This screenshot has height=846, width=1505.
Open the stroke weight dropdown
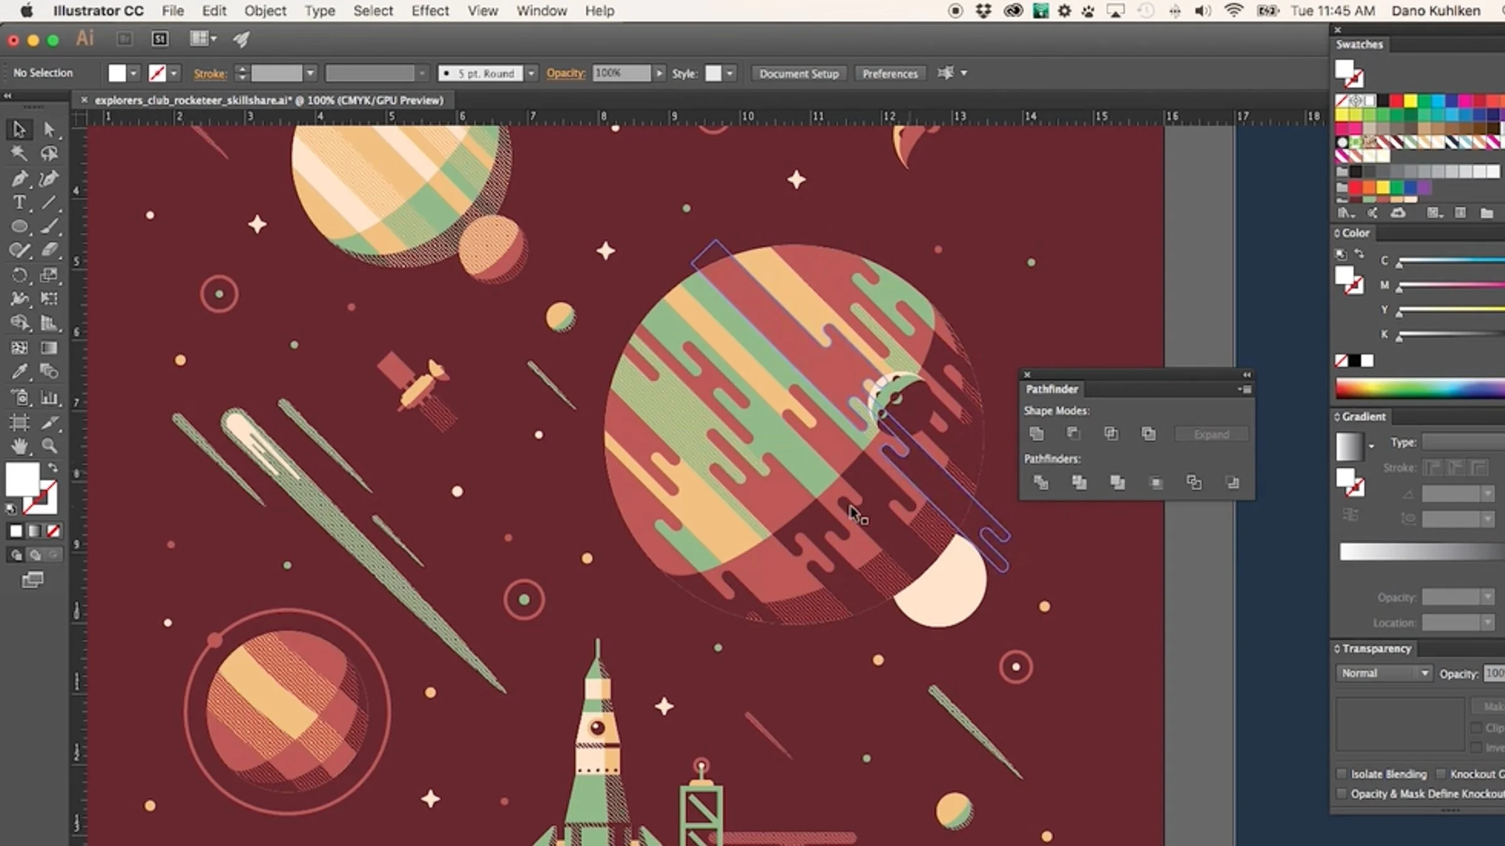point(310,73)
